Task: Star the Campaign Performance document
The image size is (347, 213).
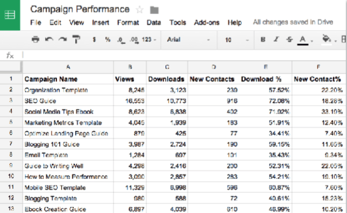Action: click(x=140, y=10)
